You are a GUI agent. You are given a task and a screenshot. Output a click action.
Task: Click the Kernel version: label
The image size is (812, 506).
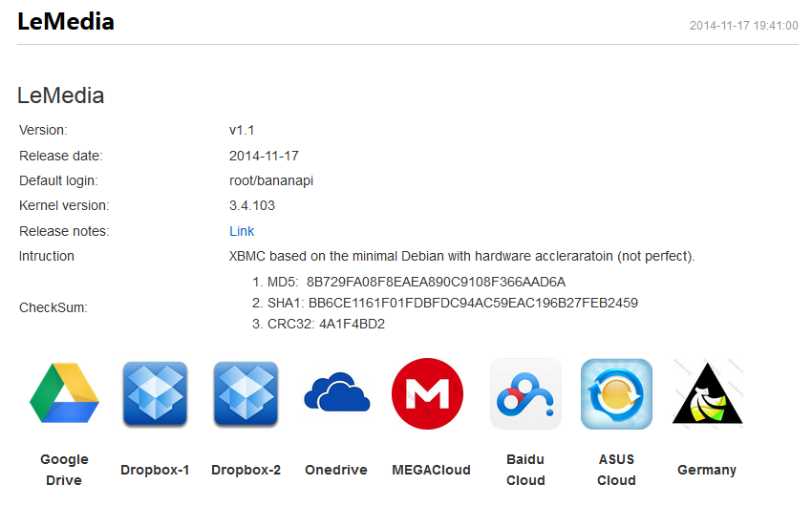point(64,205)
